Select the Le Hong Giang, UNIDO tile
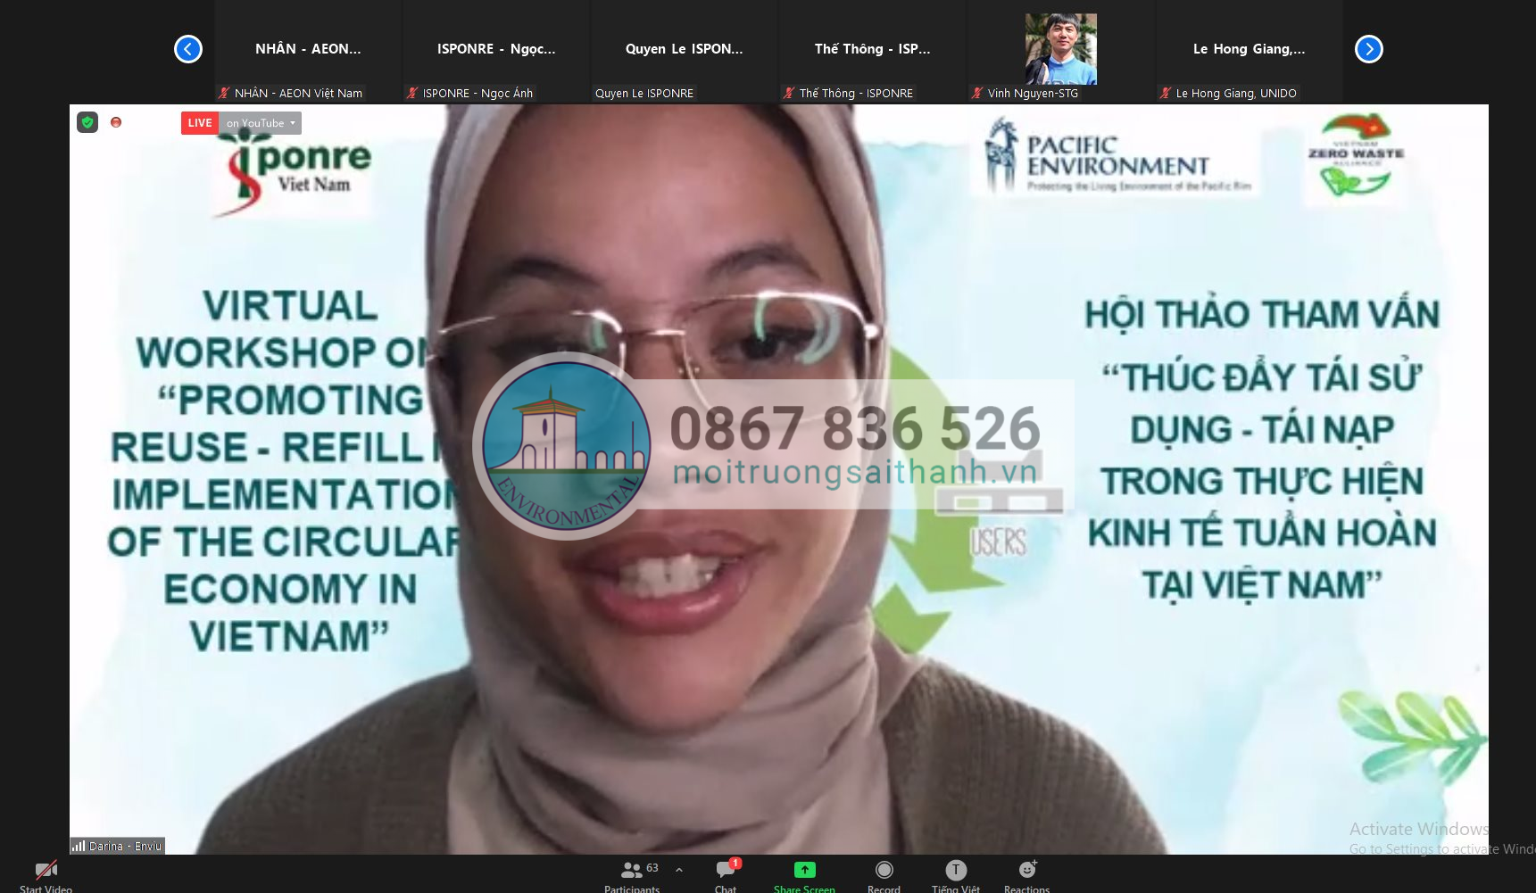The image size is (1536, 893). tap(1249, 50)
